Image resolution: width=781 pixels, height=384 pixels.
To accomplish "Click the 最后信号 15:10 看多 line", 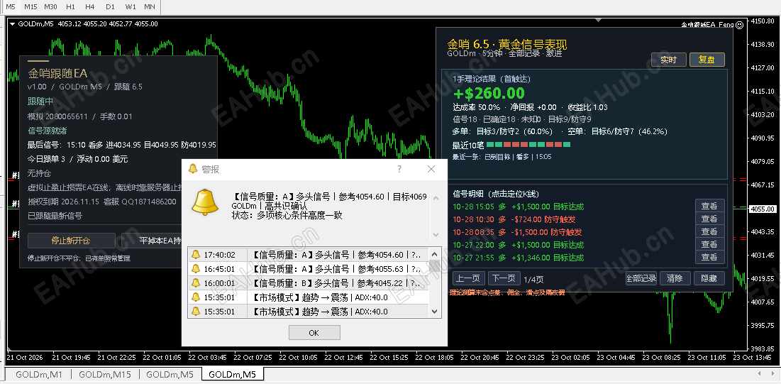I will point(122,145).
